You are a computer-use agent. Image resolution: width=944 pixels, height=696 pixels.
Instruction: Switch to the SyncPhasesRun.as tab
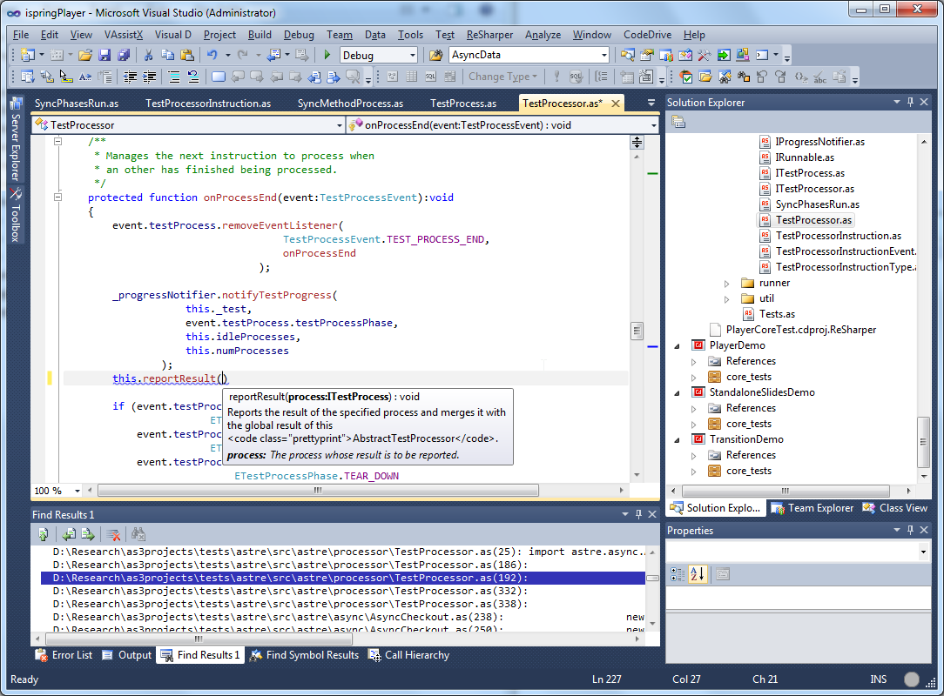(77, 104)
